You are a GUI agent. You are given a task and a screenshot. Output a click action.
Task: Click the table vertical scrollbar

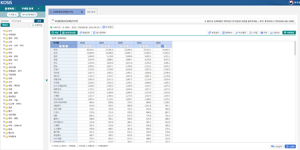295,49
